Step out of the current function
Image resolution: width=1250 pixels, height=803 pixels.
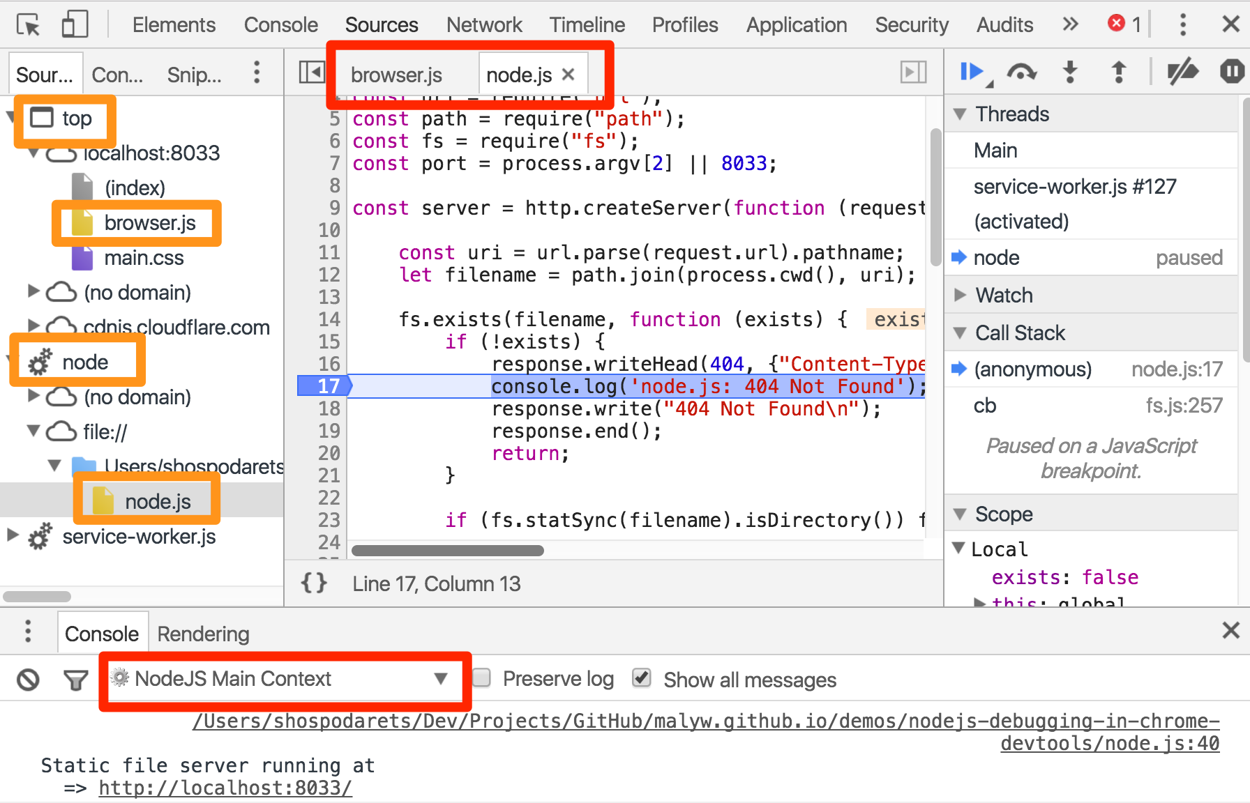(x=1117, y=71)
